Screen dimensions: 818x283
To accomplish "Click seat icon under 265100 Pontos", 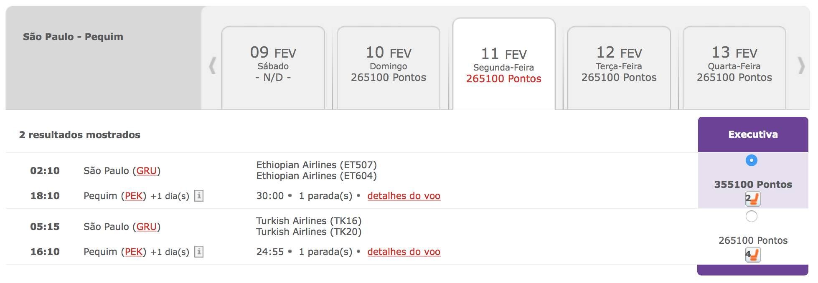I will click(753, 255).
